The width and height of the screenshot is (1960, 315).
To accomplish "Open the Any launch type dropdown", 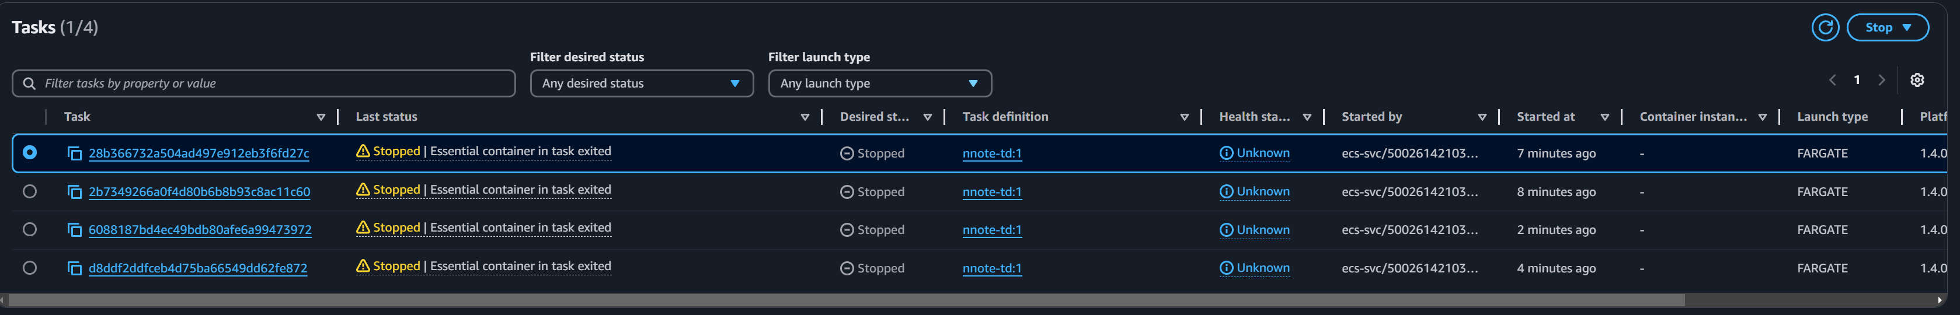I will coord(879,83).
